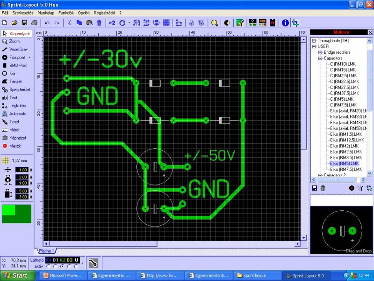374x281 pixels.
Task: Open the Szerkesztés menu
Action: click(23, 13)
